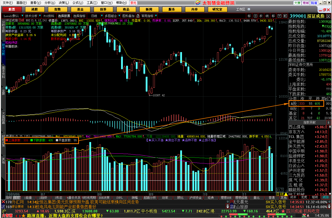Image resolution: width=332 pixels, height=218 pixels.
Task: Click the 大赛 button in title bar
Action: click(x=297, y=3)
